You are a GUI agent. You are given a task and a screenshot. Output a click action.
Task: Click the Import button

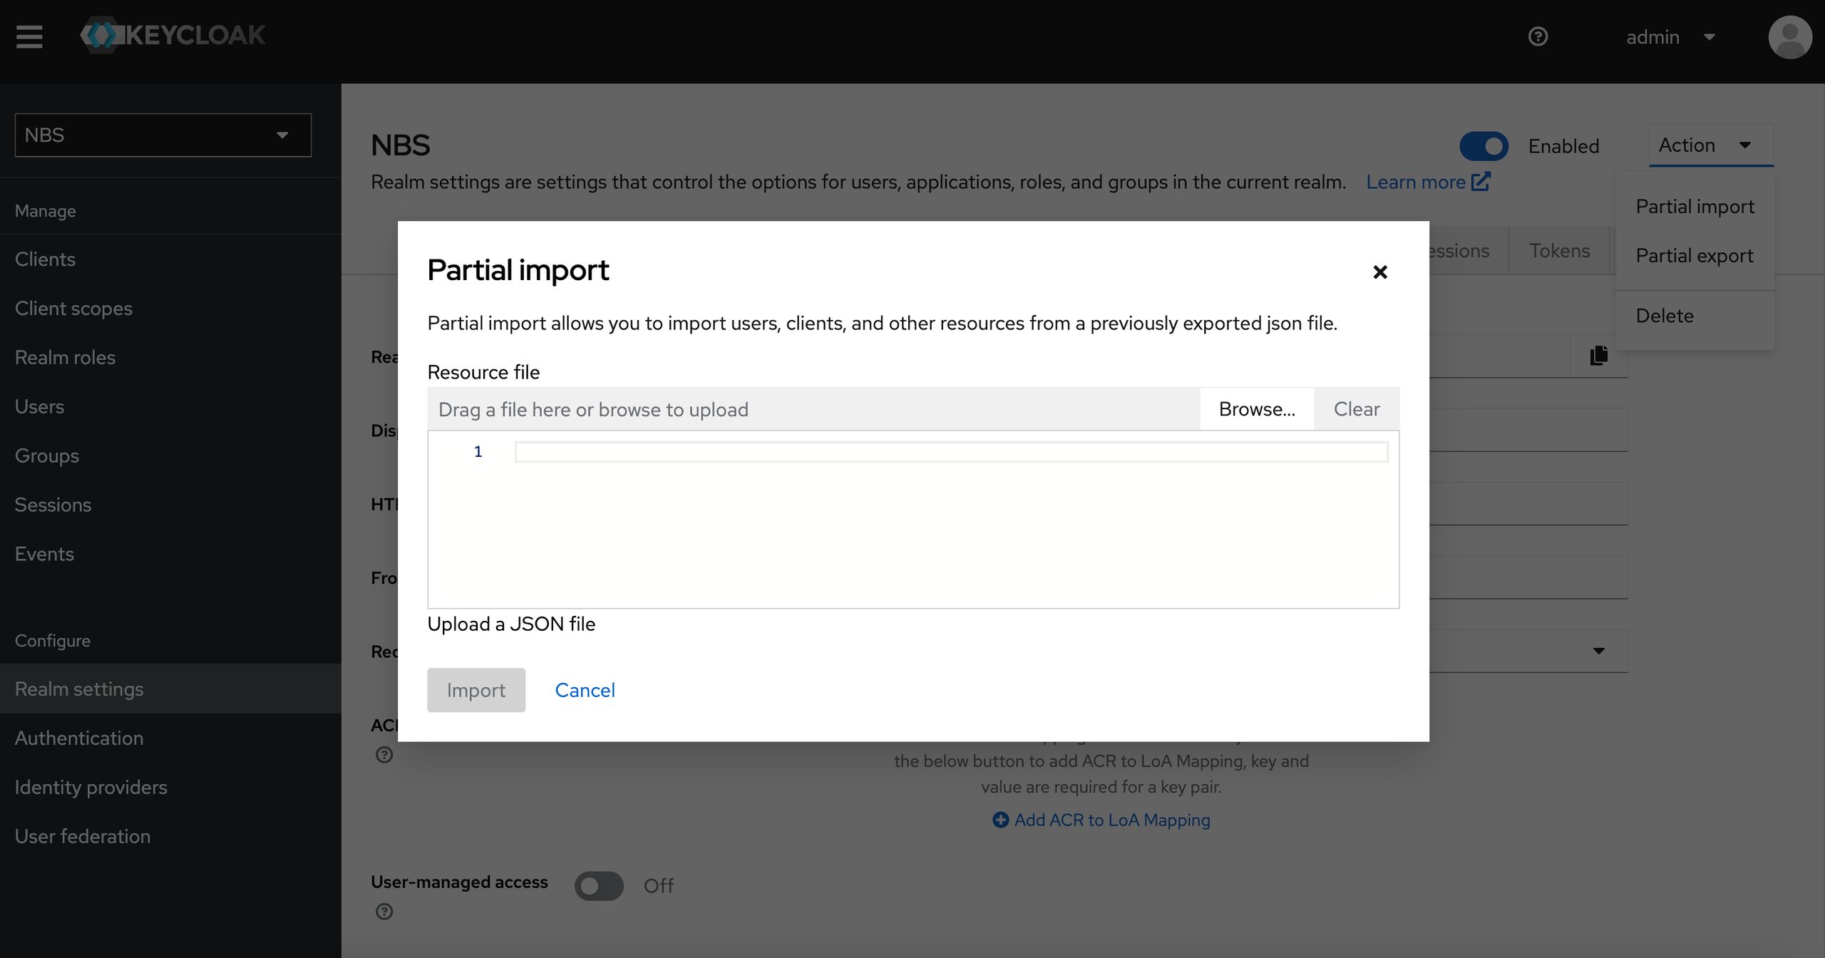click(475, 689)
